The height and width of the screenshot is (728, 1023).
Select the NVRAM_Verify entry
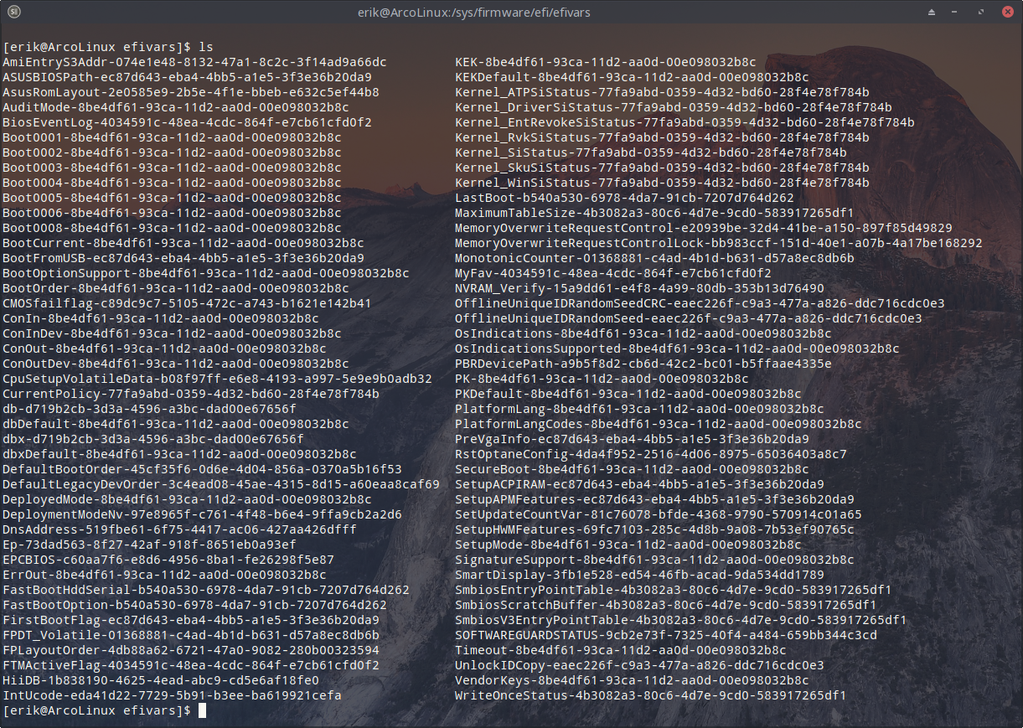(x=639, y=288)
